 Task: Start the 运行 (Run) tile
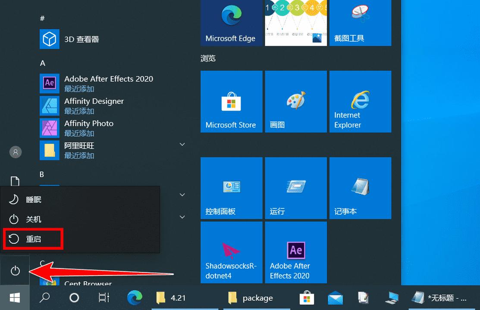pos(296,188)
